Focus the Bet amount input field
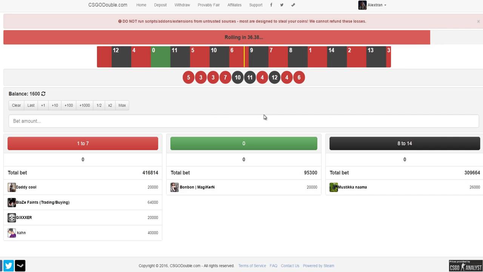The image size is (483, 272). (x=244, y=121)
